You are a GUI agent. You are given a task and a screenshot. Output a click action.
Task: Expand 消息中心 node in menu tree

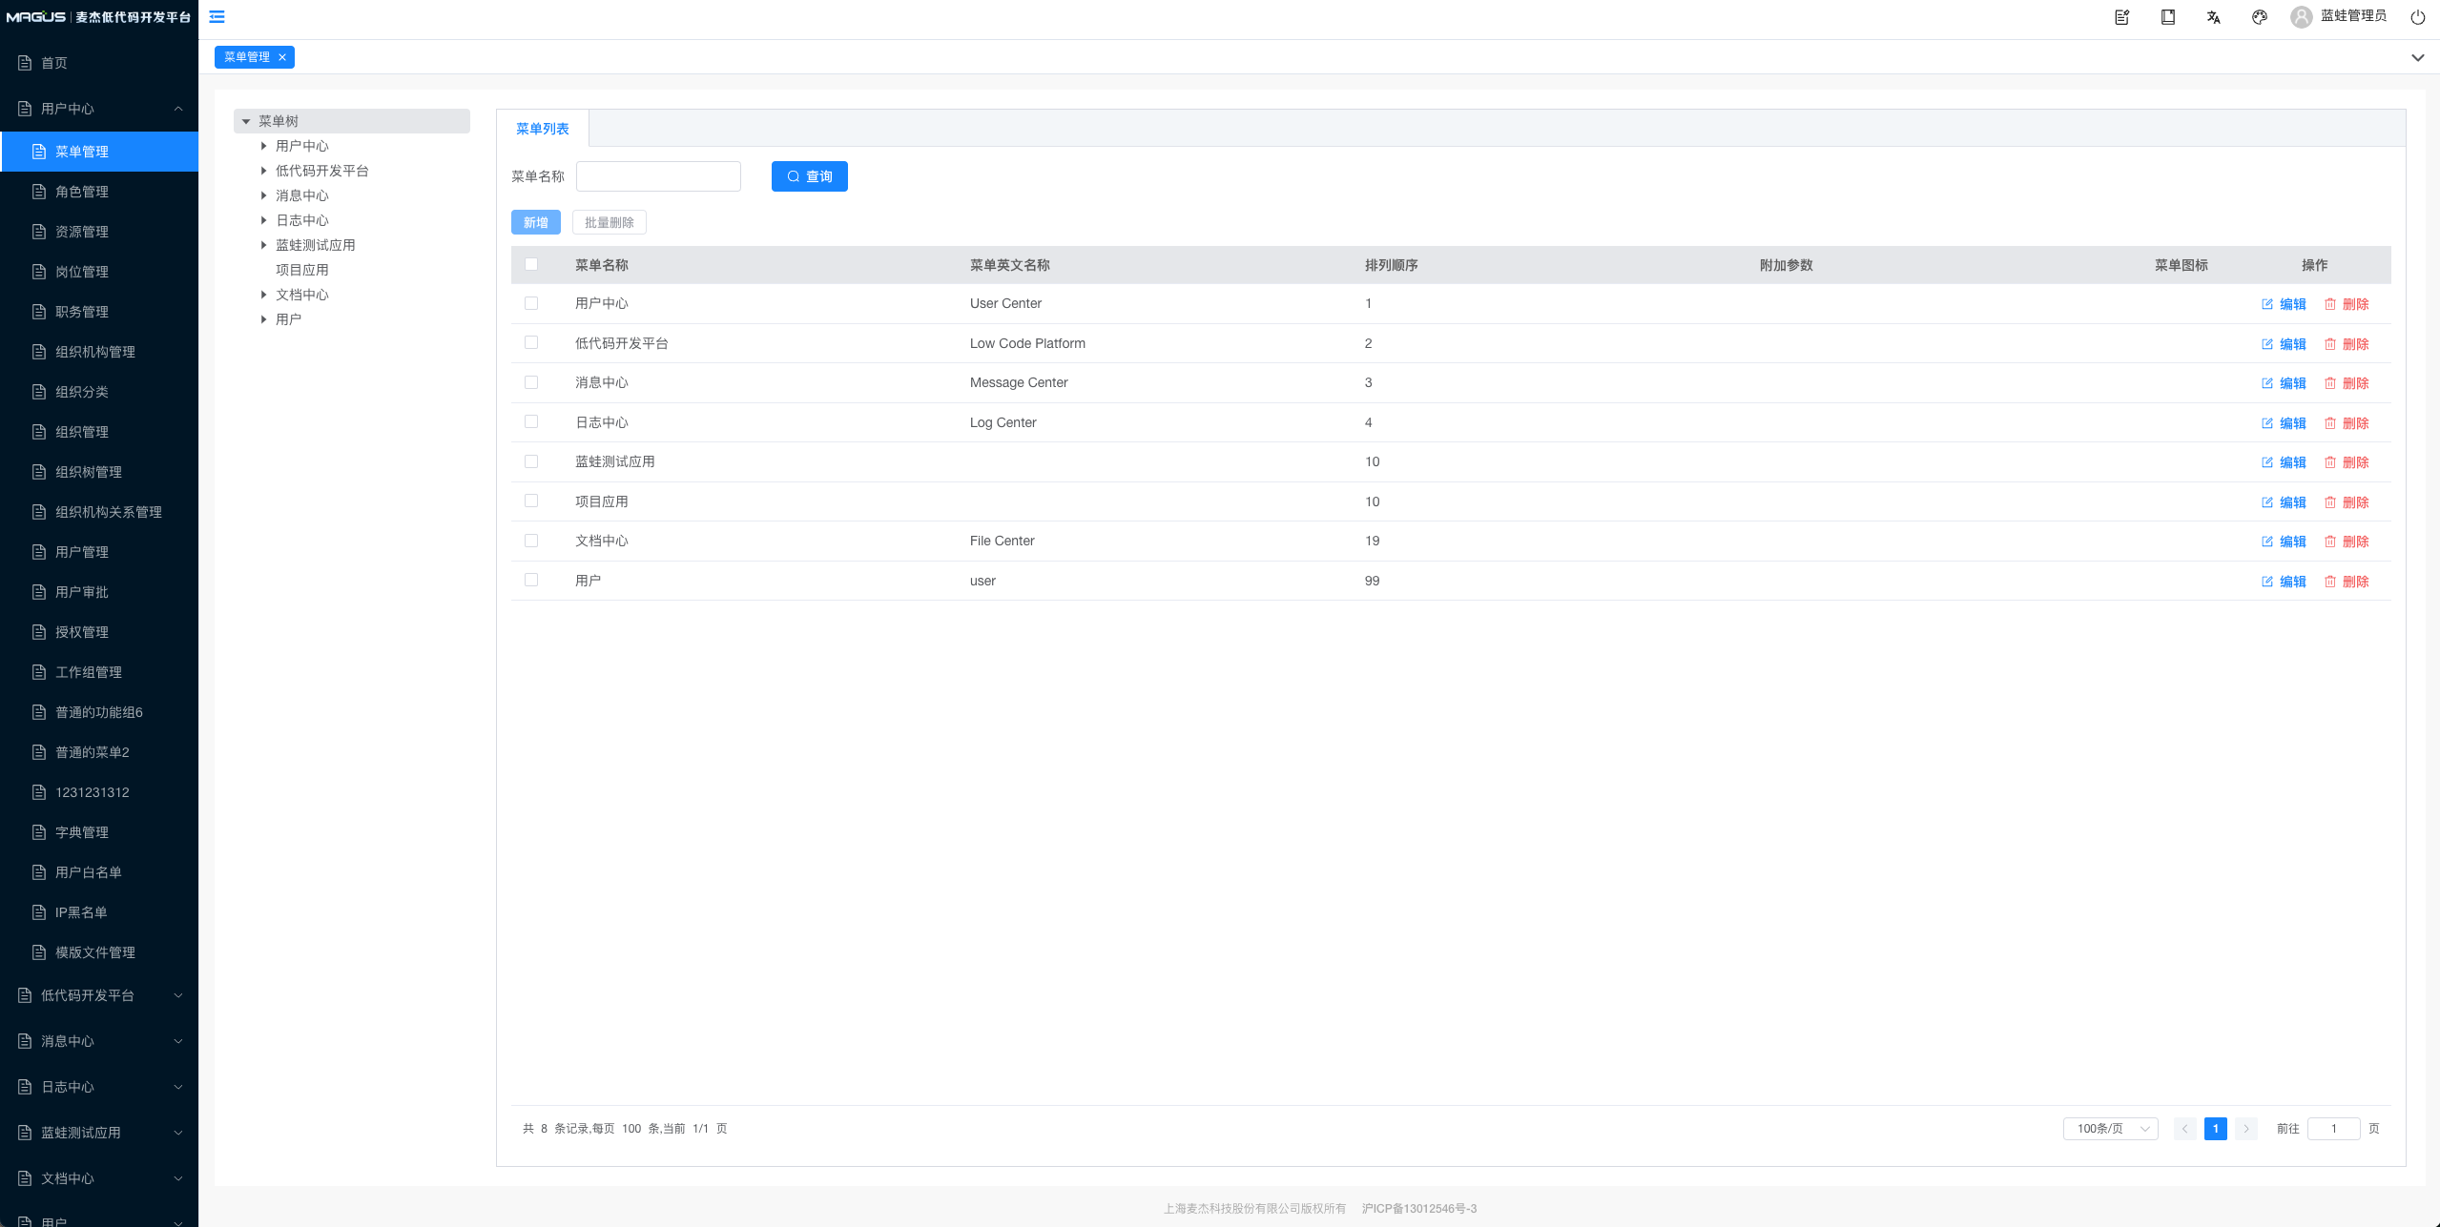(264, 195)
